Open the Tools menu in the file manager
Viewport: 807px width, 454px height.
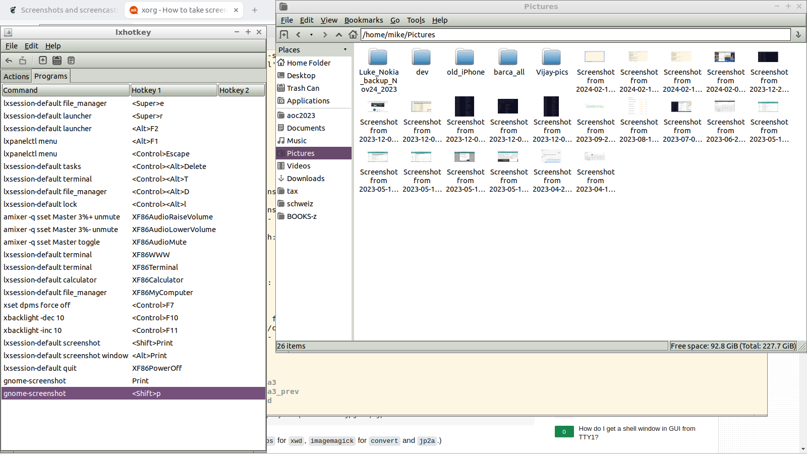click(x=416, y=20)
